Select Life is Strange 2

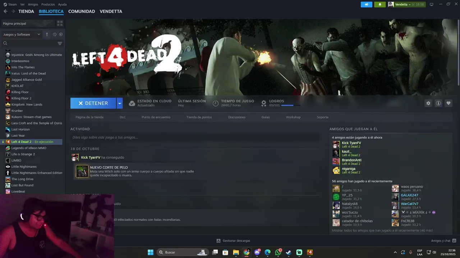point(23,154)
